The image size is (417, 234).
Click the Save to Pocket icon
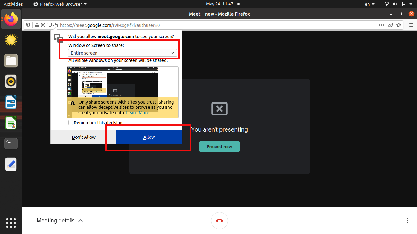(390, 25)
